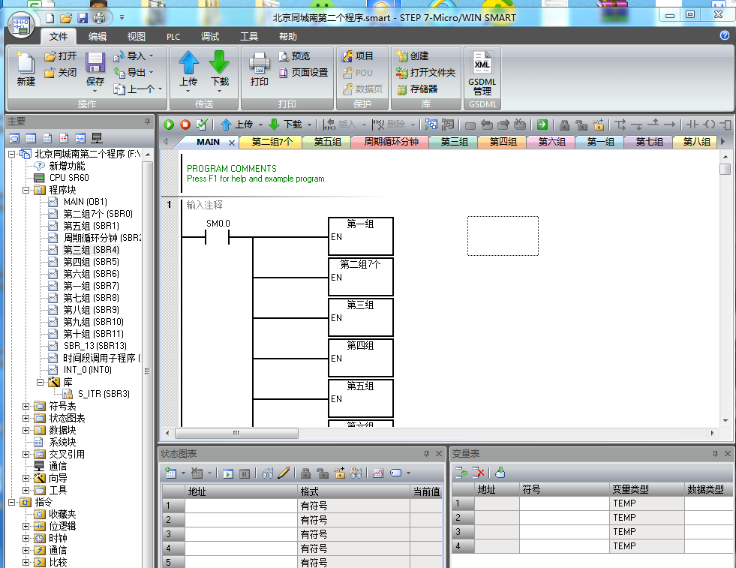Click the large blue Upload (上传) ribbon icon

[188, 67]
